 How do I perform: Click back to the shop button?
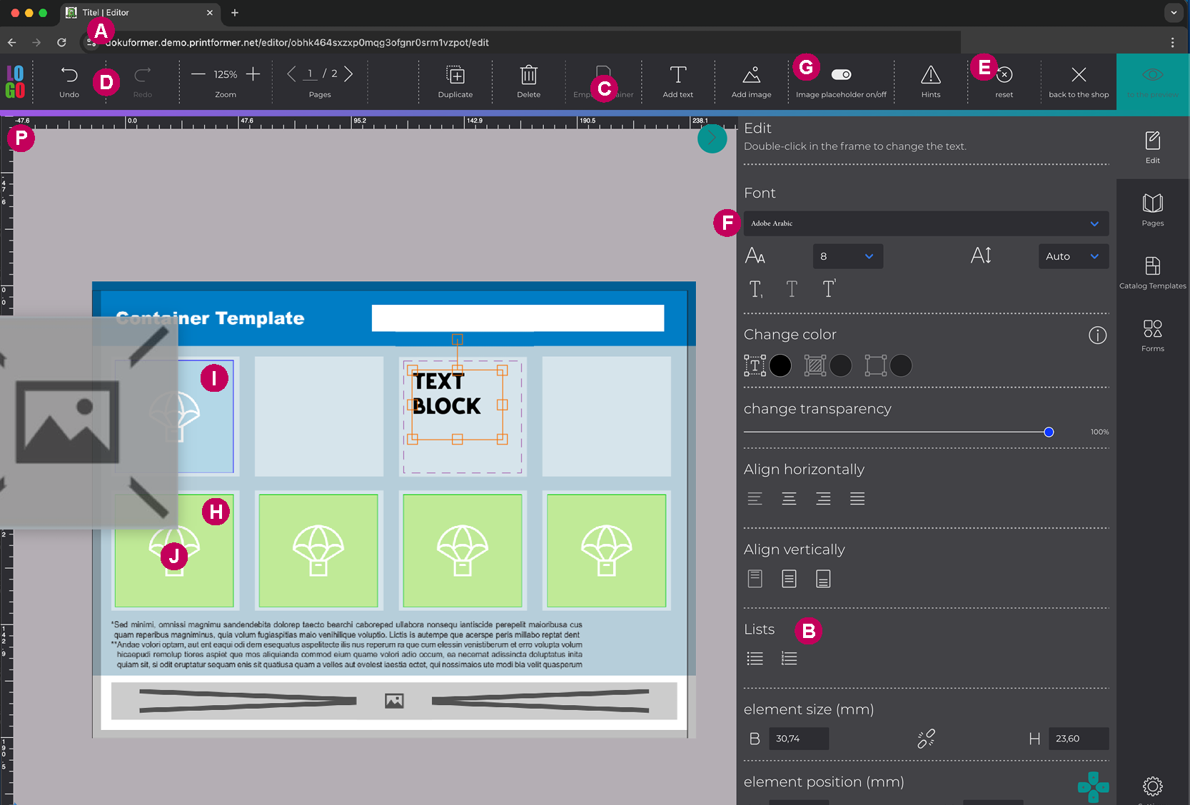tap(1078, 81)
